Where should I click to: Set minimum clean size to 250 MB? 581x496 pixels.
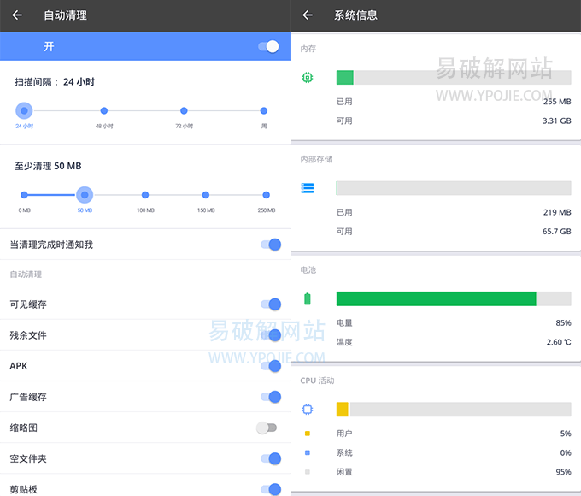tap(266, 195)
